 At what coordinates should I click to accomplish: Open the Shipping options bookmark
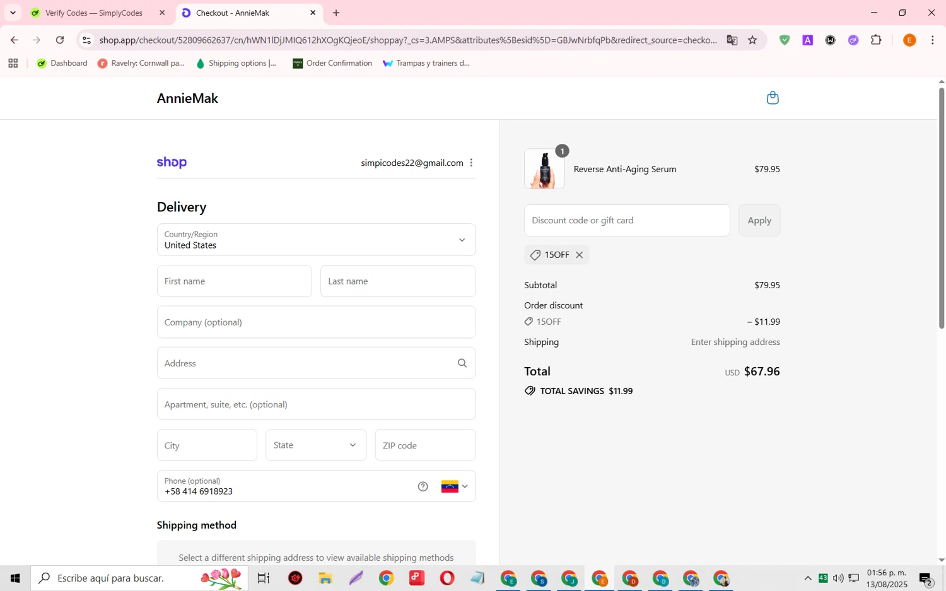pos(237,63)
